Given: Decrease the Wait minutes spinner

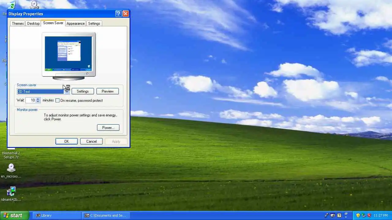Looking at the screenshot, I should [x=38, y=101].
